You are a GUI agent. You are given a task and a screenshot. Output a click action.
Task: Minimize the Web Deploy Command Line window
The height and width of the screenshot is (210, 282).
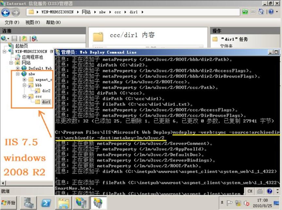tap(270, 52)
